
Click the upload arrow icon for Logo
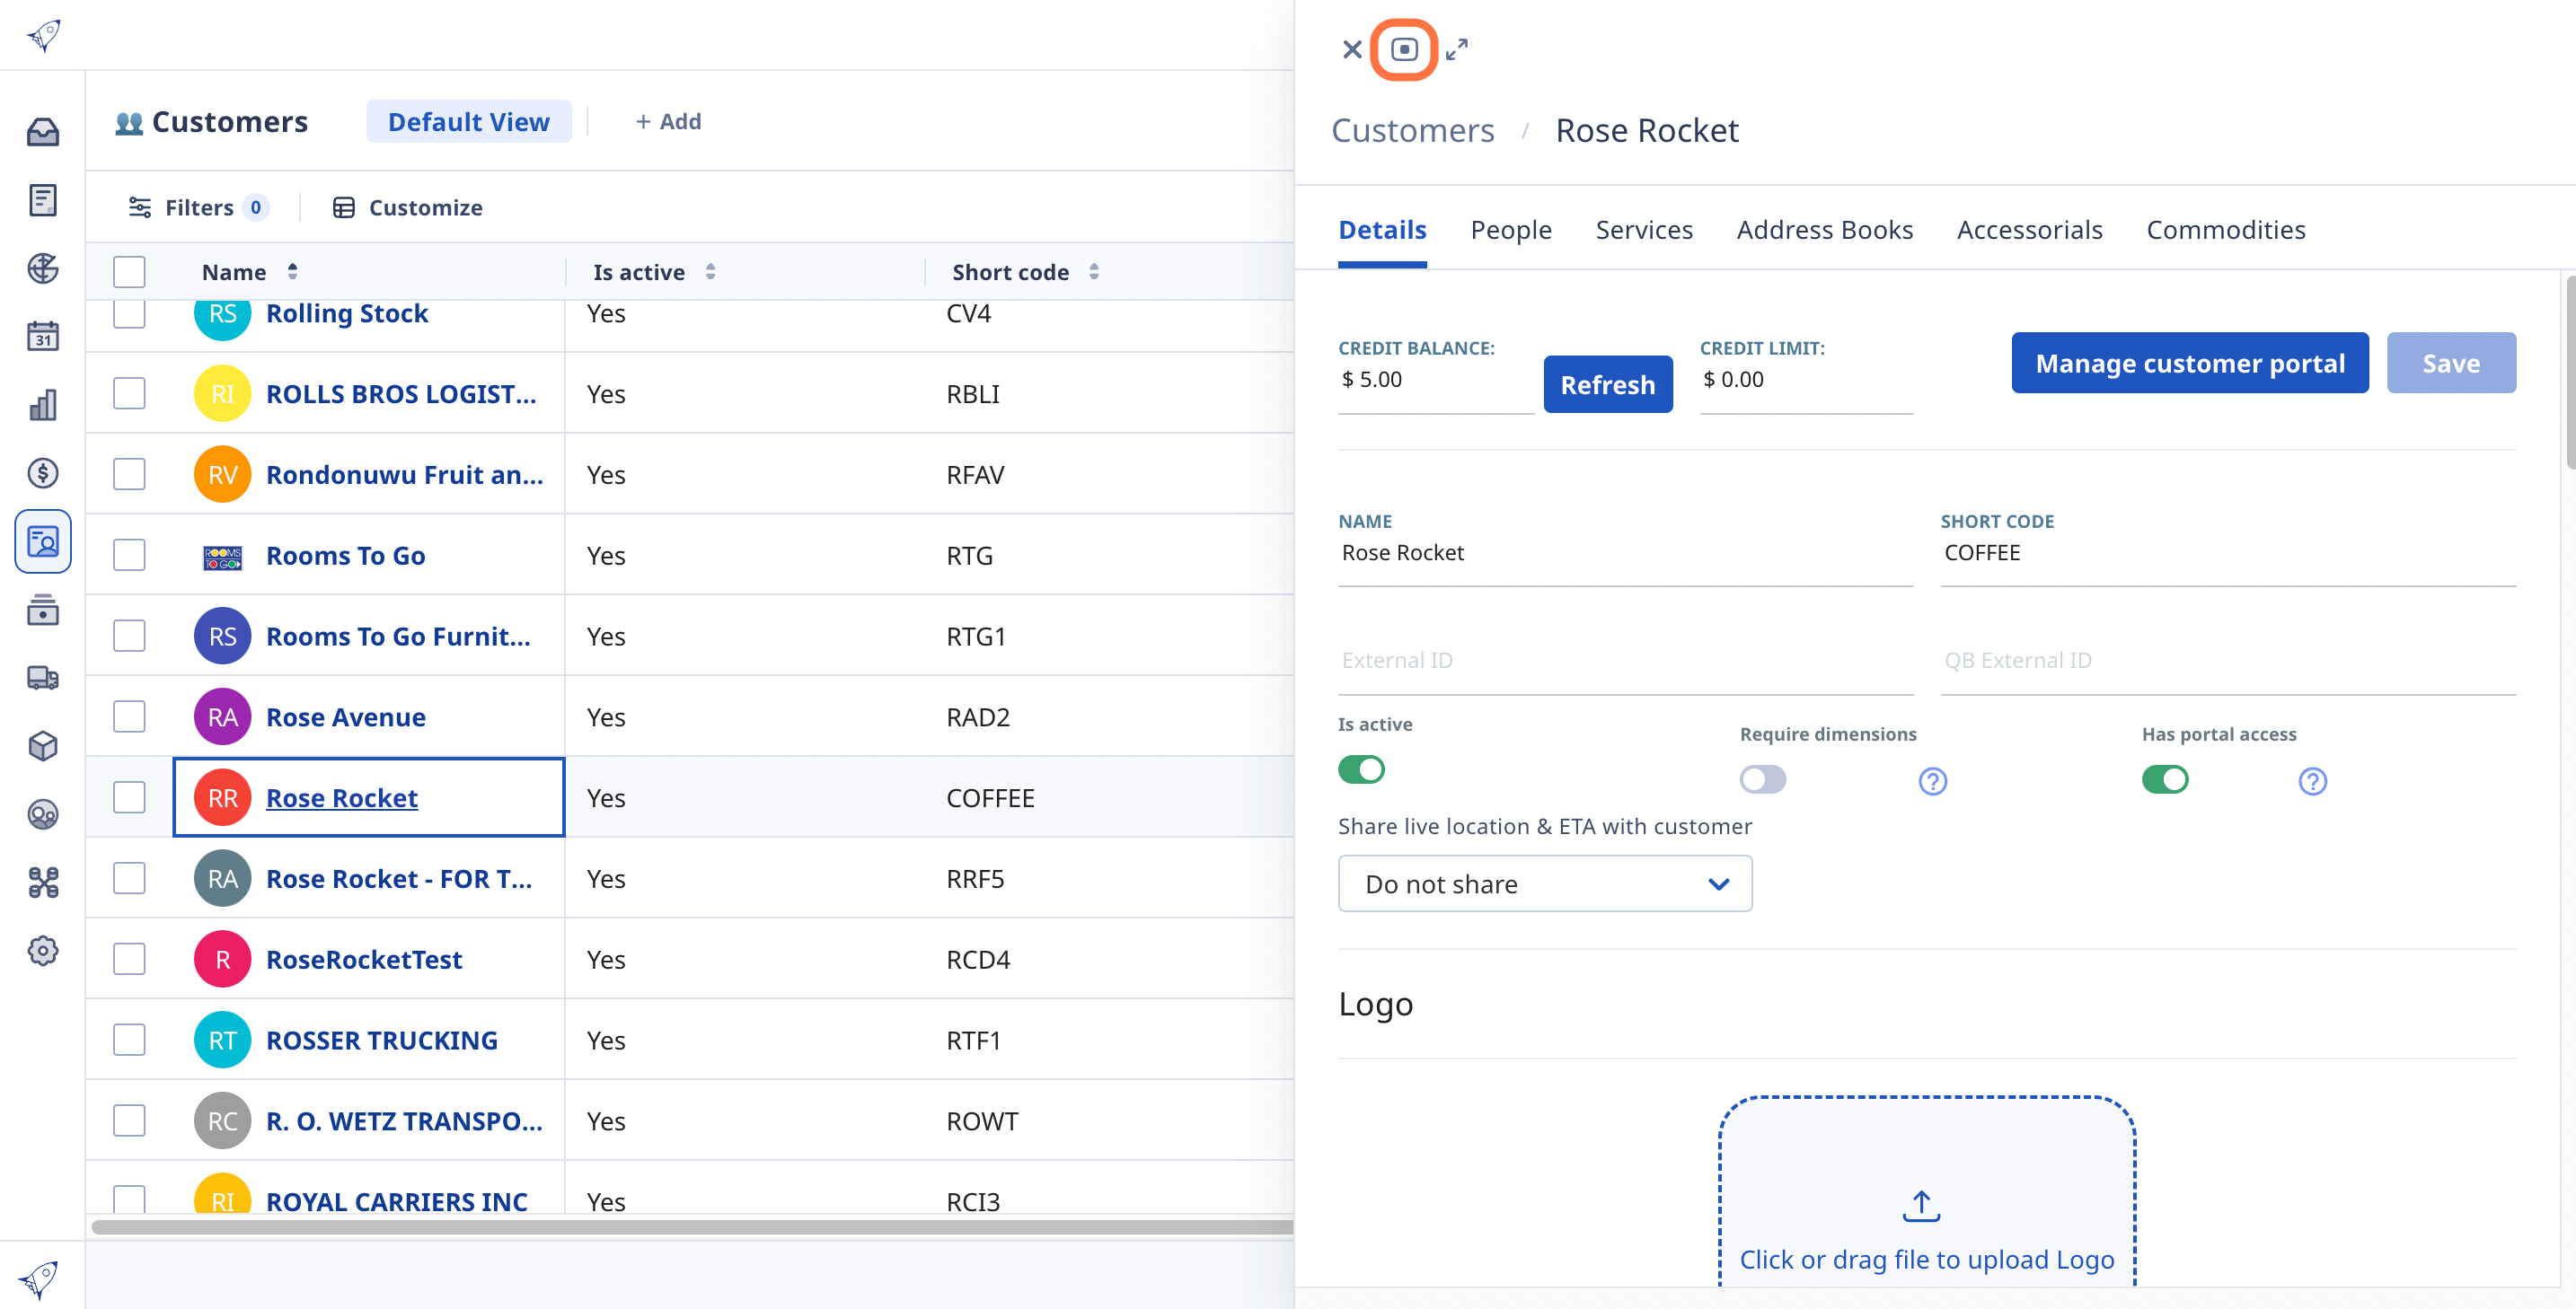1921,1206
